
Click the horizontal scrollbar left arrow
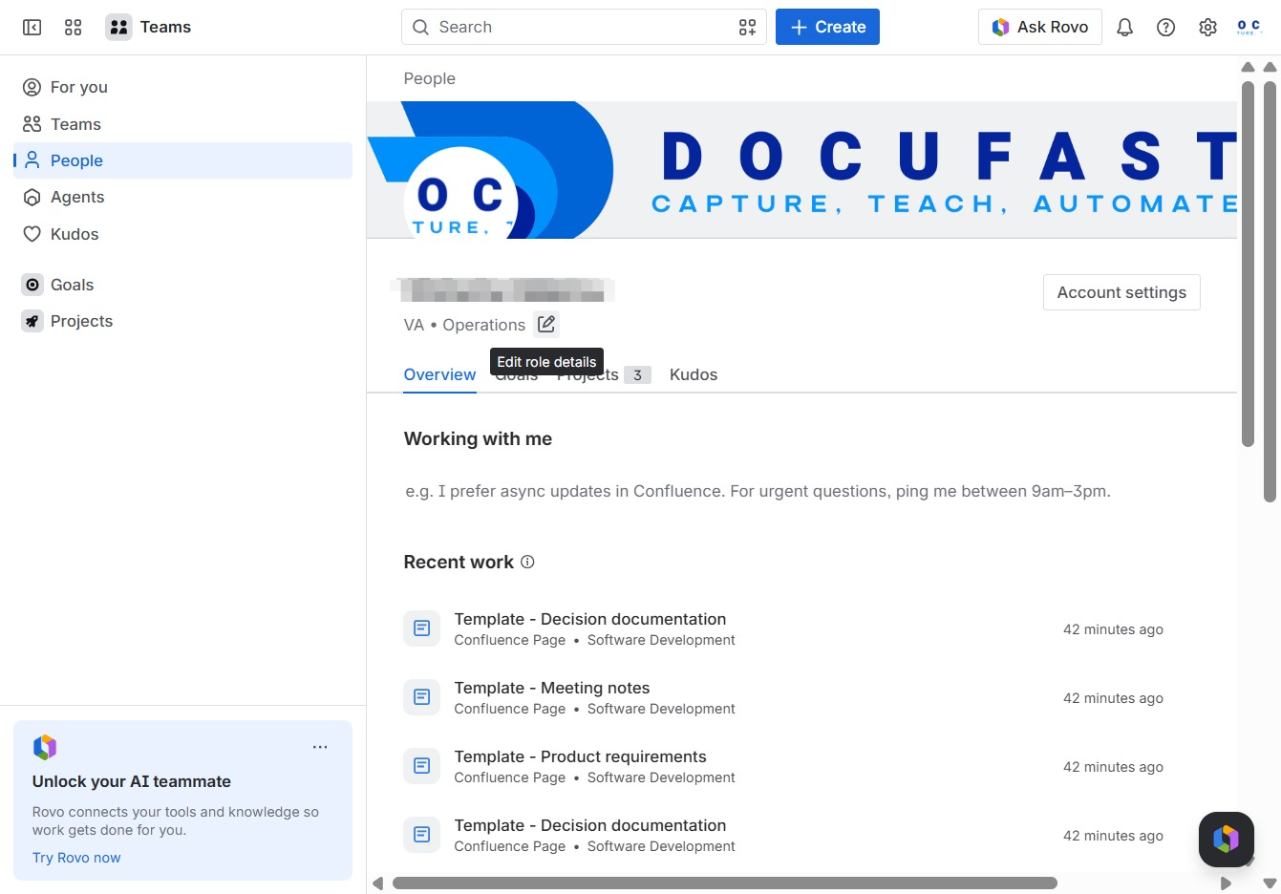pos(378,883)
